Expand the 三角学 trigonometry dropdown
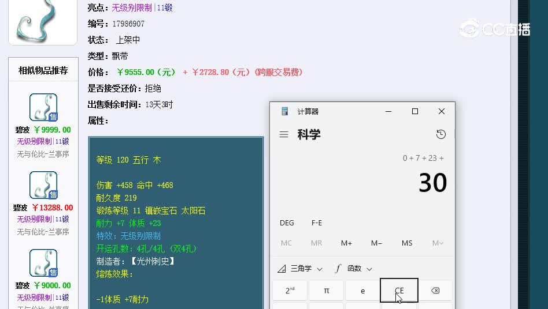This screenshot has width=548, height=309. click(300, 269)
